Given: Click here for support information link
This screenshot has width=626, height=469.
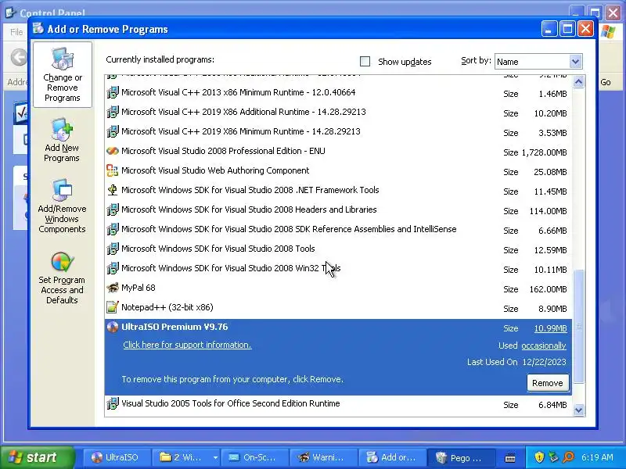Looking at the screenshot, I should coord(187,345).
